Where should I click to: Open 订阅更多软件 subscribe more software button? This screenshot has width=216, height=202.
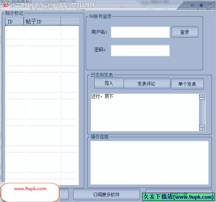107,195
